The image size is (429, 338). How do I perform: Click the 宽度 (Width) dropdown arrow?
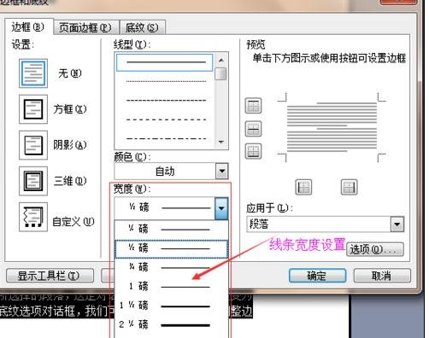pos(221,208)
